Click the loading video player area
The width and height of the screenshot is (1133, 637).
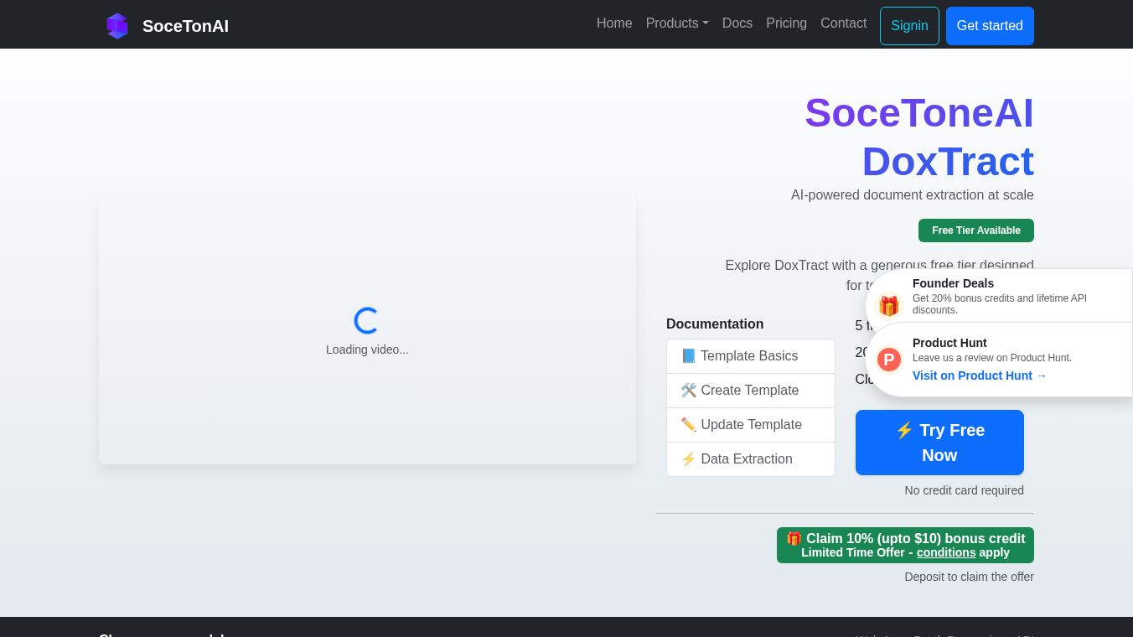click(x=367, y=329)
